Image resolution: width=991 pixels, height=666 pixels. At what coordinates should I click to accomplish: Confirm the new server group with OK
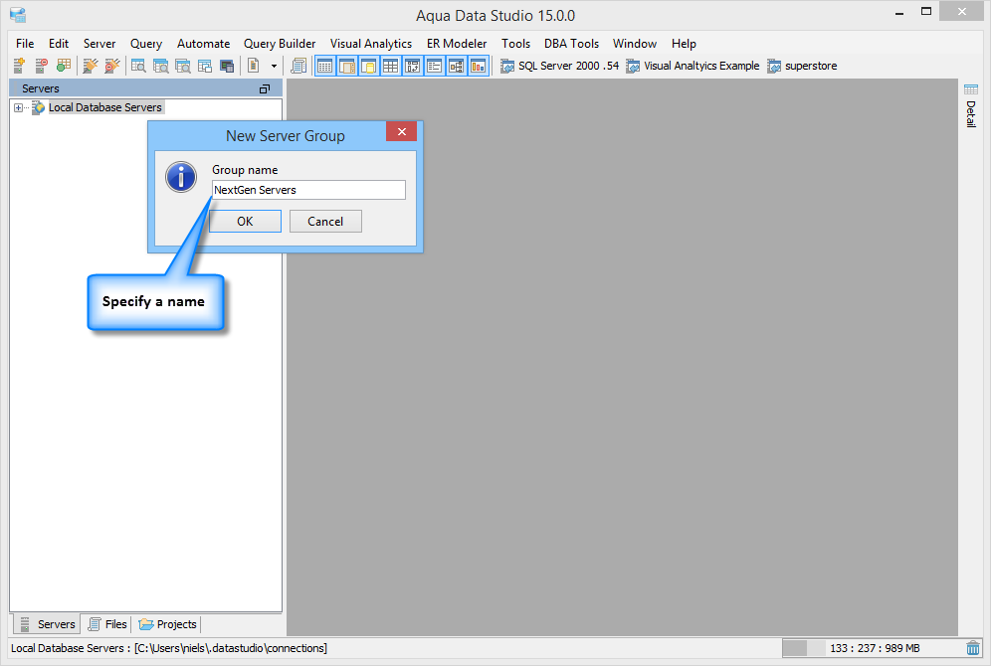click(x=245, y=222)
